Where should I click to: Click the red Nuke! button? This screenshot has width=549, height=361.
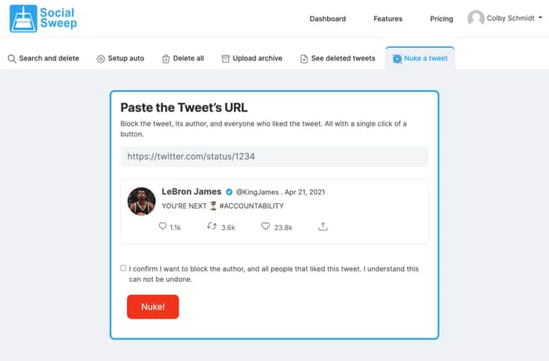tap(153, 307)
